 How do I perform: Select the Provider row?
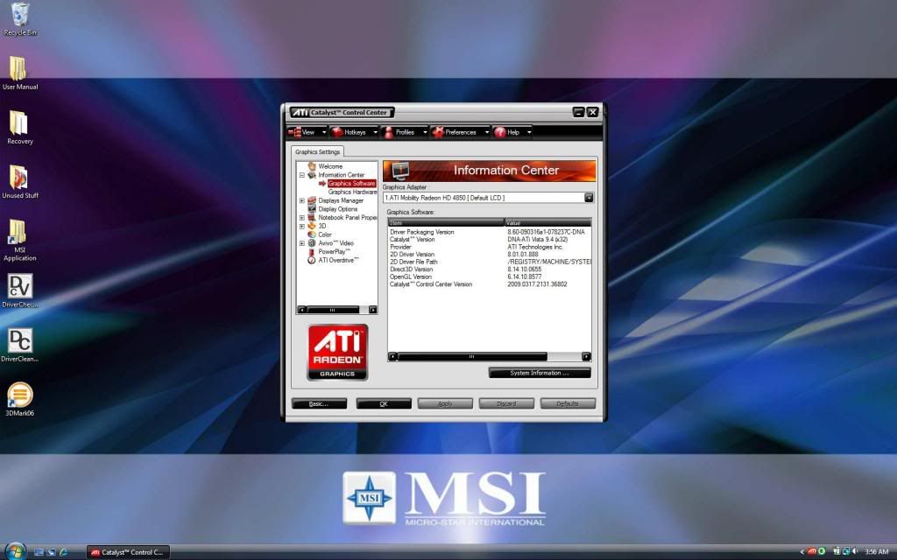coord(490,247)
